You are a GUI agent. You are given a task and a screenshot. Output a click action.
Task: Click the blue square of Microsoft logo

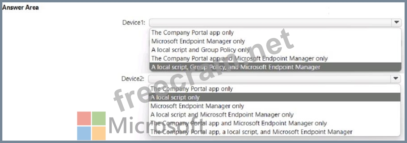[84, 133]
